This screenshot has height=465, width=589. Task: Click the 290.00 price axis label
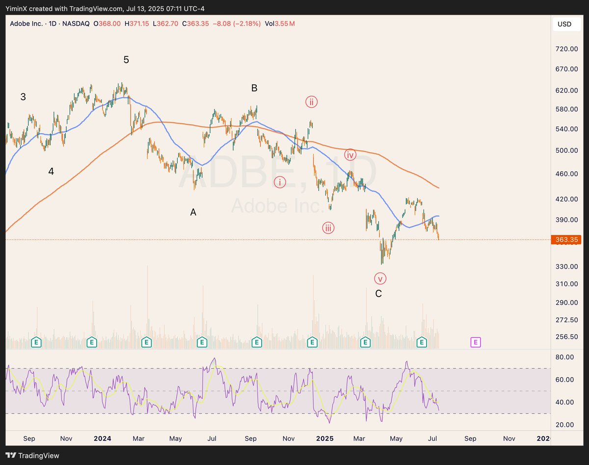(566, 302)
